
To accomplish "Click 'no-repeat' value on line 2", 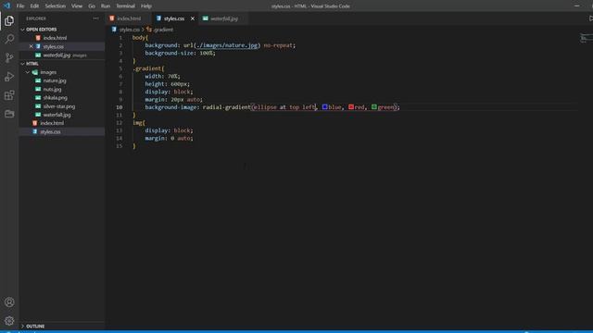I will coord(278,45).
